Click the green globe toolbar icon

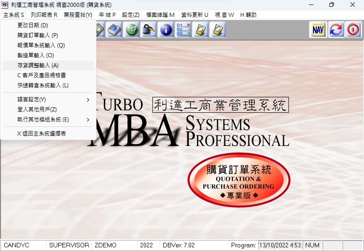point(131,30)
